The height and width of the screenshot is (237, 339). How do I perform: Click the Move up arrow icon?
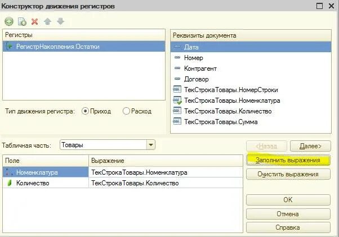[x=47, y=21]
